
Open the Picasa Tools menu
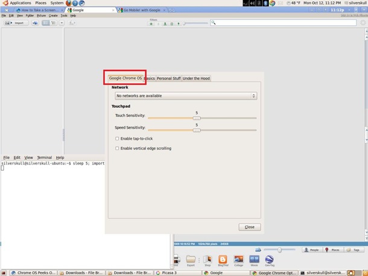coord(64,16)
